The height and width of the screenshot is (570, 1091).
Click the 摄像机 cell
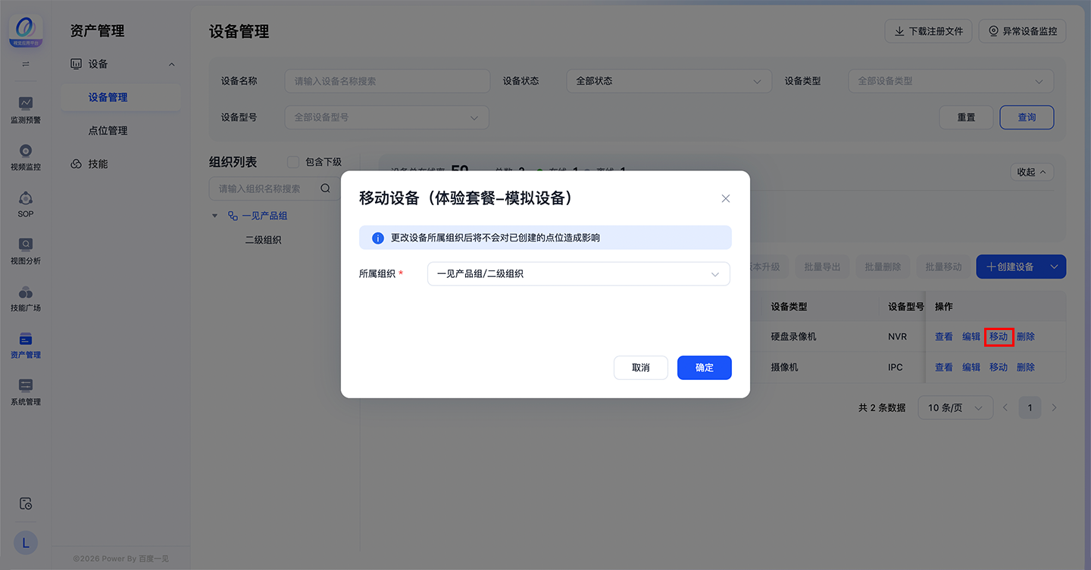point(785,367)
